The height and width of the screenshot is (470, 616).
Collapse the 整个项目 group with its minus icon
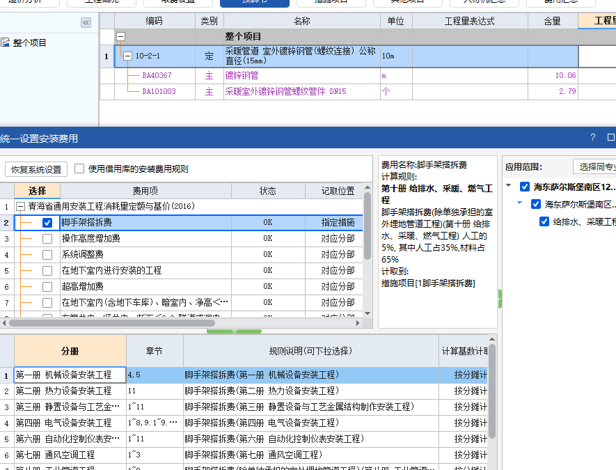[121, 35]
